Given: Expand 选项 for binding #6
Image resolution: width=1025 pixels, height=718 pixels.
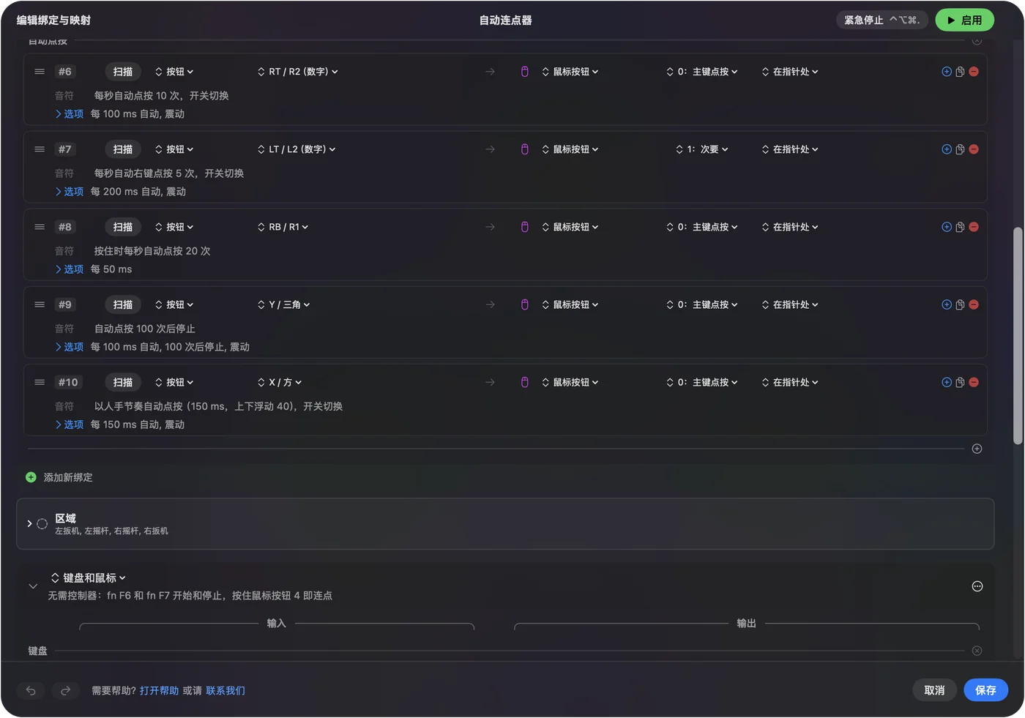Looking at the screenshot, I should 69,114.
